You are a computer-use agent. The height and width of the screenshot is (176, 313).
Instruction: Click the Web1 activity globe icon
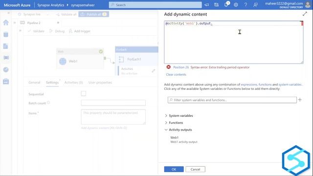point(63,61)
